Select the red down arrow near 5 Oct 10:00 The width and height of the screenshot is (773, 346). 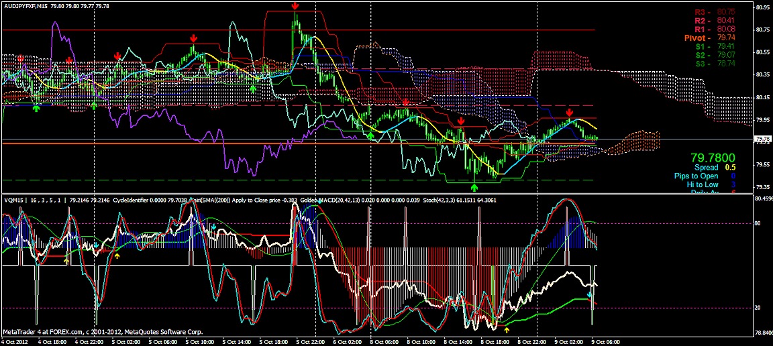pyautogui.click(x=194, y=38)
